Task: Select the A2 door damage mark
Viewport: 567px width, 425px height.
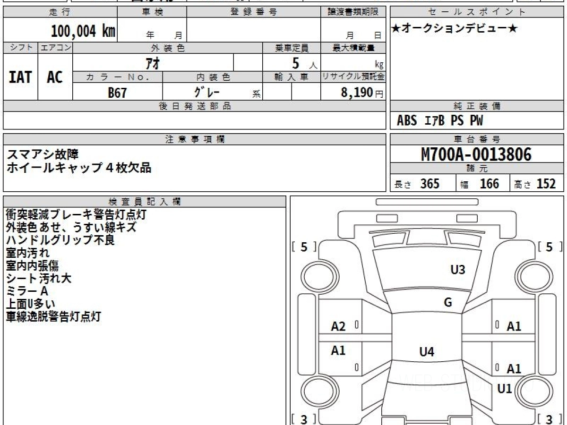Action: (x=338, y=326)
